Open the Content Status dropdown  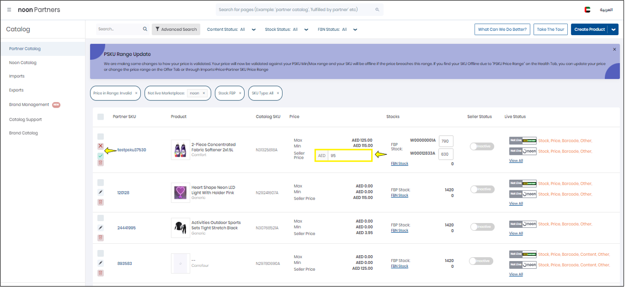[253, 29]
